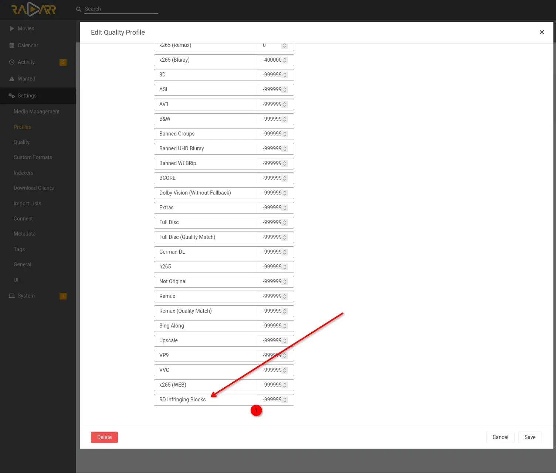Click score field for Full Disc
The height and width of the screenshot is (473, 556).
[275, 223]
